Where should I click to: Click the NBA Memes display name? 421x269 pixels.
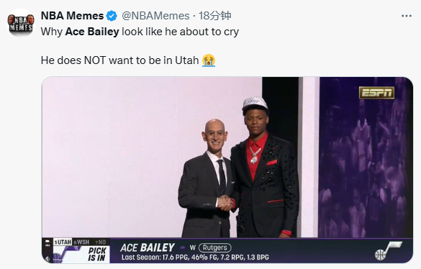[x=72, y=16]
